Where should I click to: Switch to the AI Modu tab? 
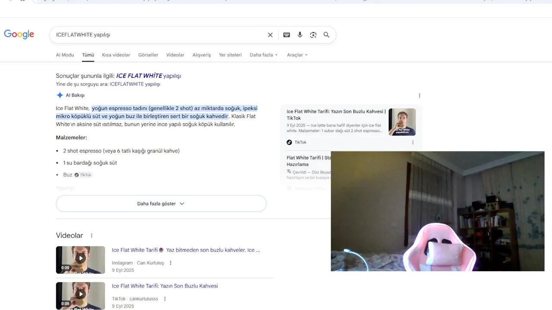(x=65, y=55)
